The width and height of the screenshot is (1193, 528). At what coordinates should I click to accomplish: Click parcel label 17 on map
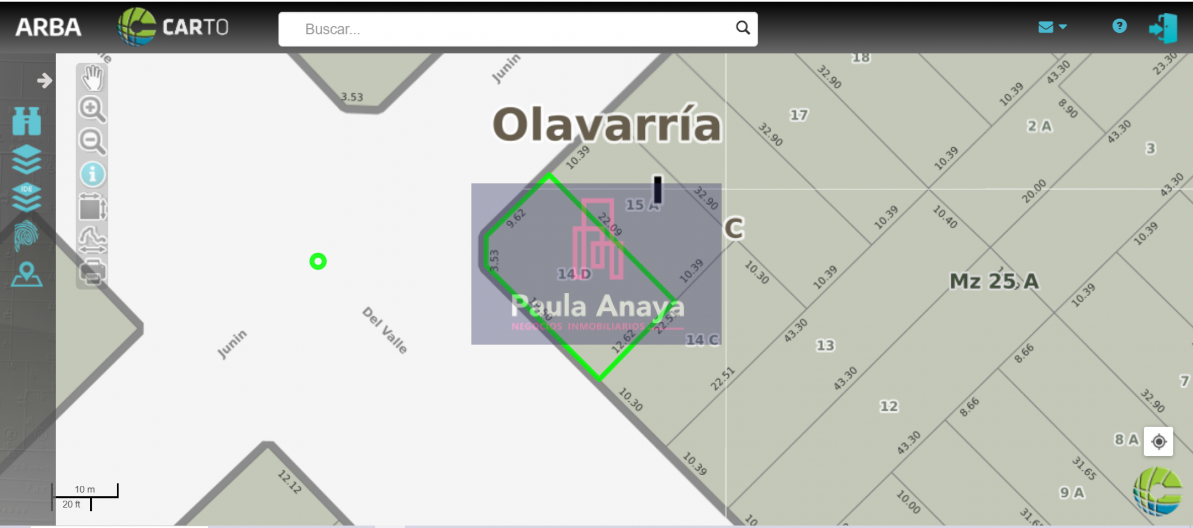pos(799,115)
